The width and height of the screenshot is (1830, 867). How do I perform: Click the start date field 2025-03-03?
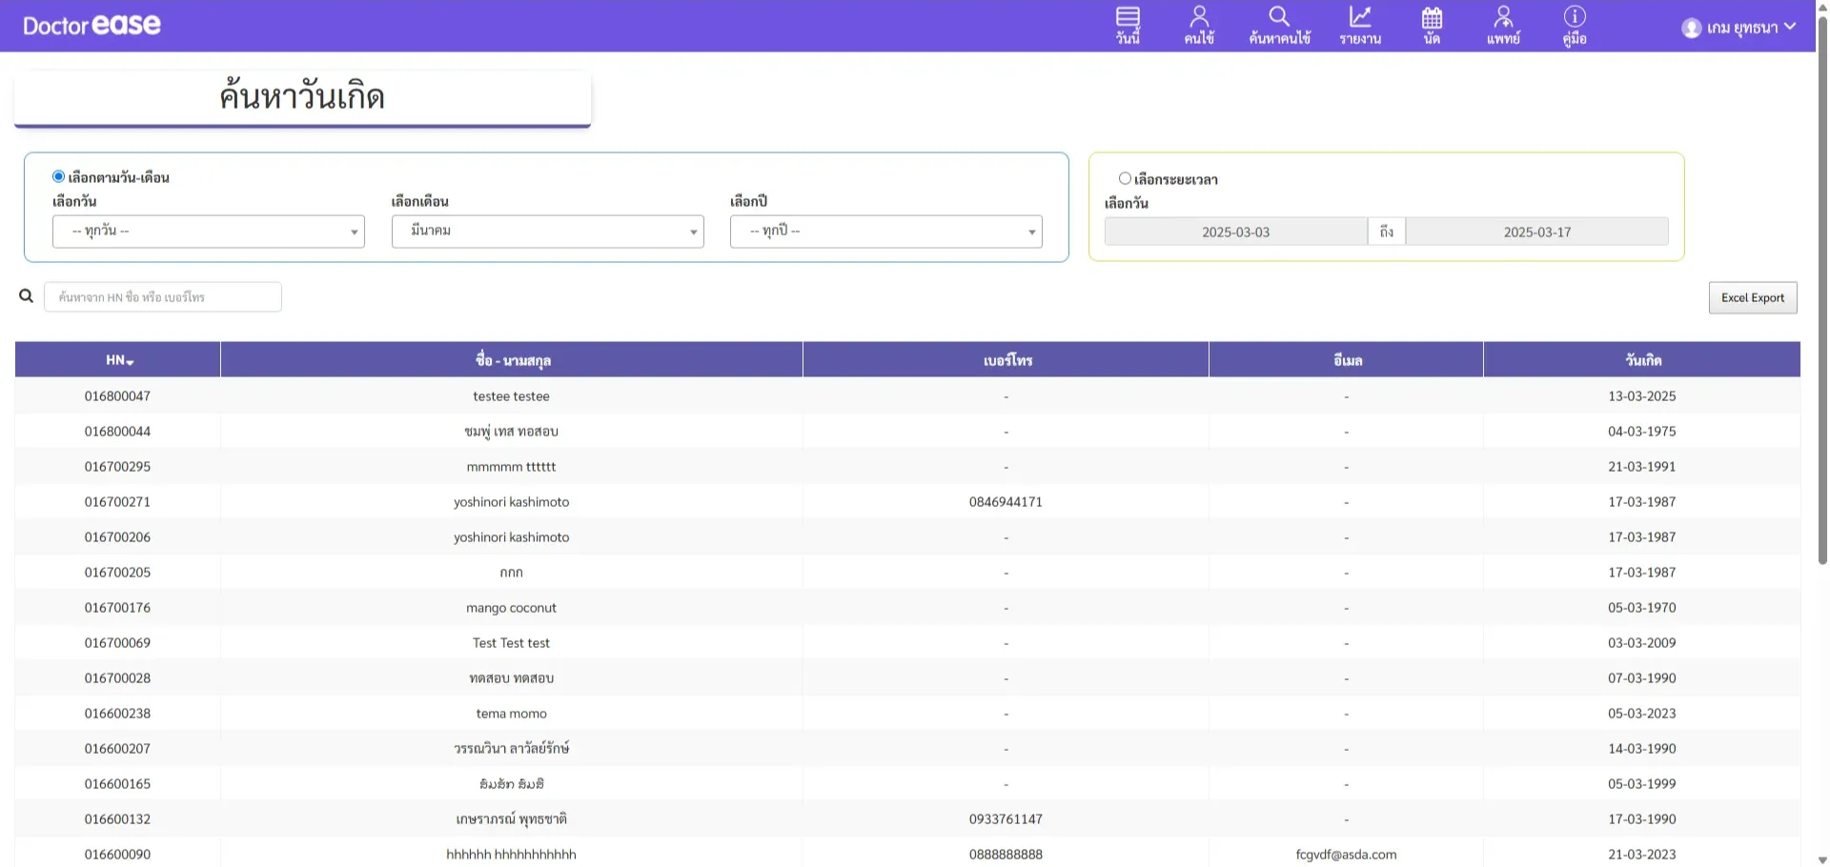tap(1235, 232)
